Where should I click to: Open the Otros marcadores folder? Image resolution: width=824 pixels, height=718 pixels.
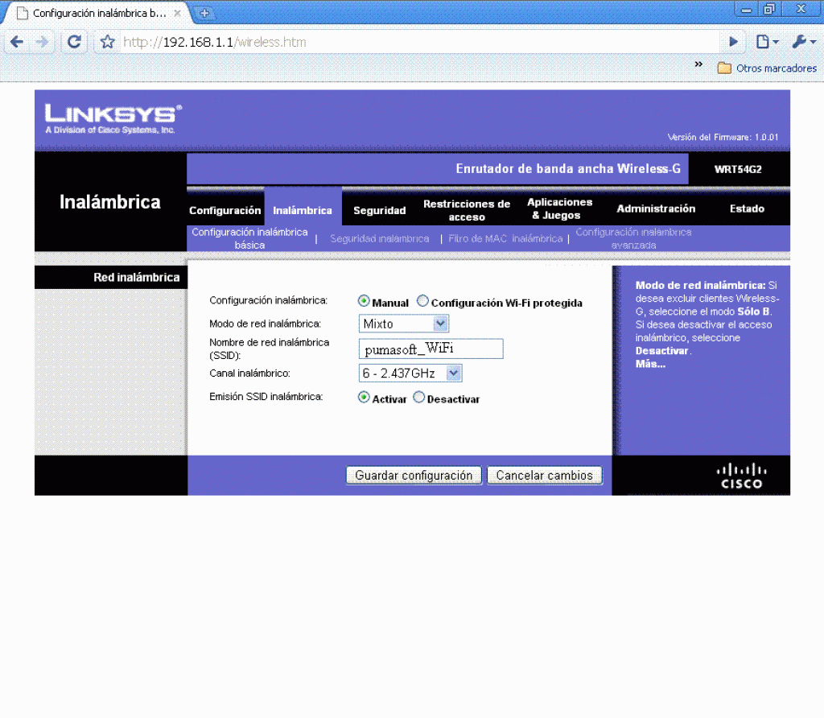pyautogui.click(x=767, y=68)
